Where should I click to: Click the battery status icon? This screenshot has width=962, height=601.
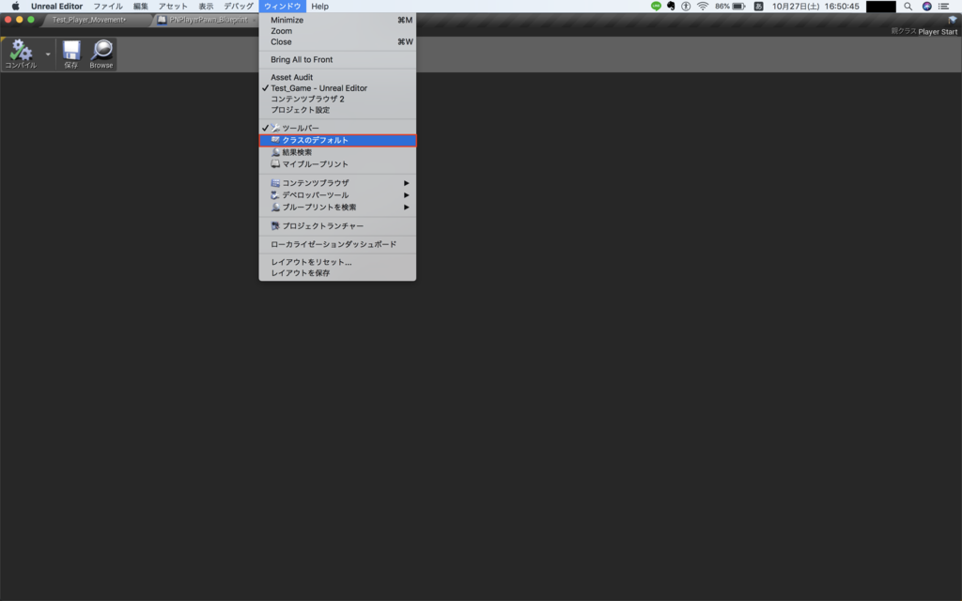(738, 7)
